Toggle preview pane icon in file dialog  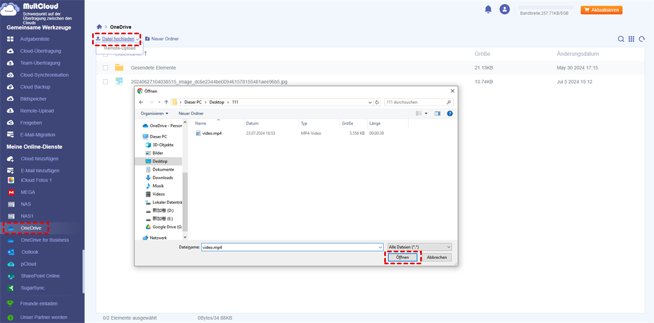point(437,113)
